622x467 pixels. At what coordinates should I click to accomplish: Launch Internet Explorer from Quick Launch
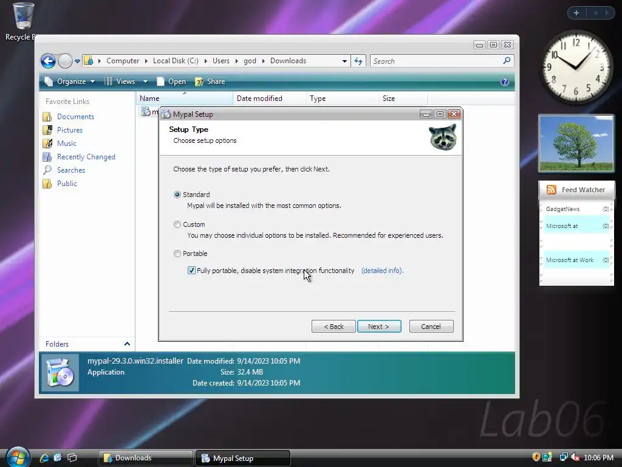pyautogui.click(x=44, y=457)
